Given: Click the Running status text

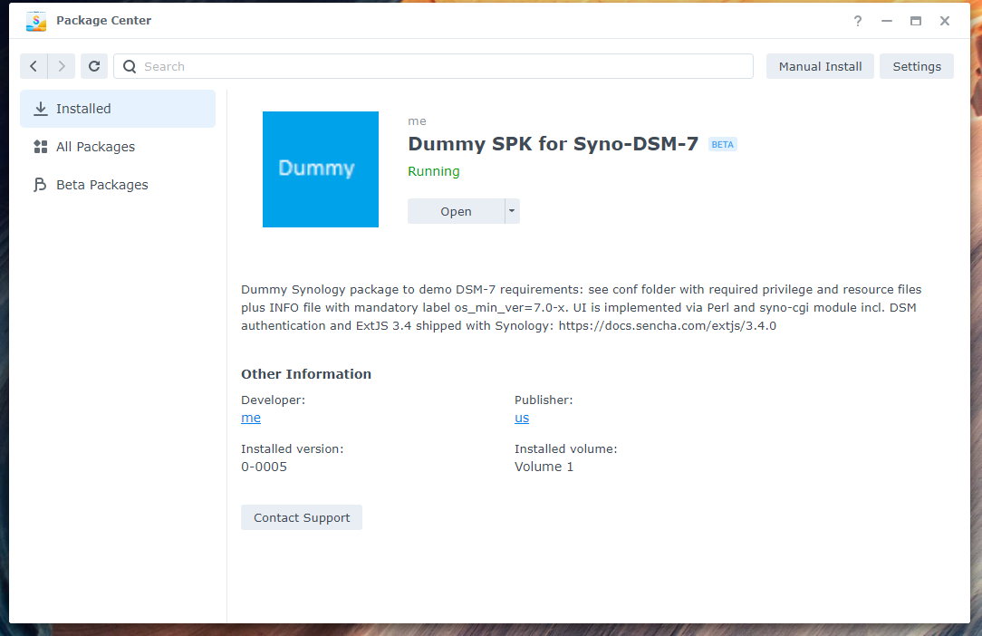Looking at the screenshot, I should tap(433, 172).
